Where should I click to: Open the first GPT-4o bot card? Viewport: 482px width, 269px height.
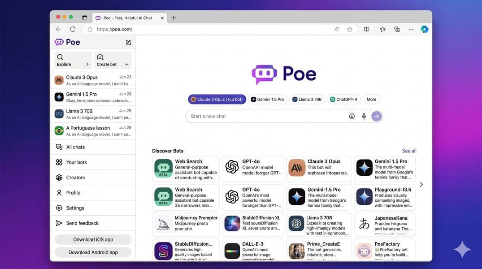pos(253,169)
